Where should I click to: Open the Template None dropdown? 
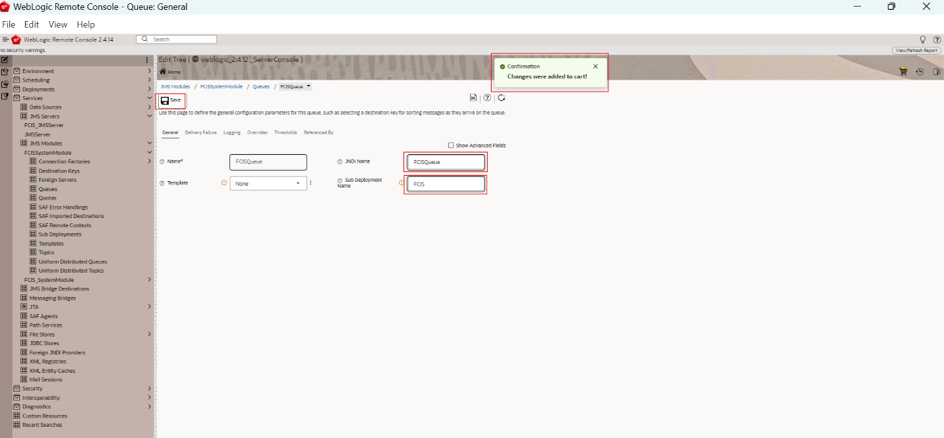click(x=268, y=183)
